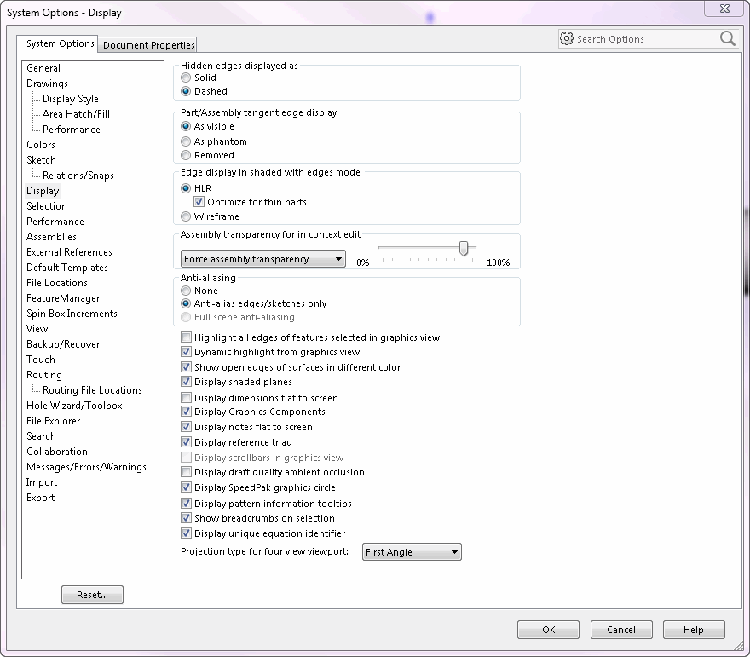Open Spin Box Increments category
Viewport: 750px width, 657px height.
pos(72,314)
